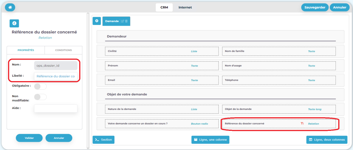This screenshot has height=150, width=353.
Task: Click into the Libellé input field
Action: point(56,76)
